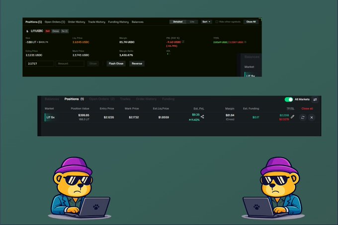Switch to the Open Orders (1) tab

[x=55, y=22]
